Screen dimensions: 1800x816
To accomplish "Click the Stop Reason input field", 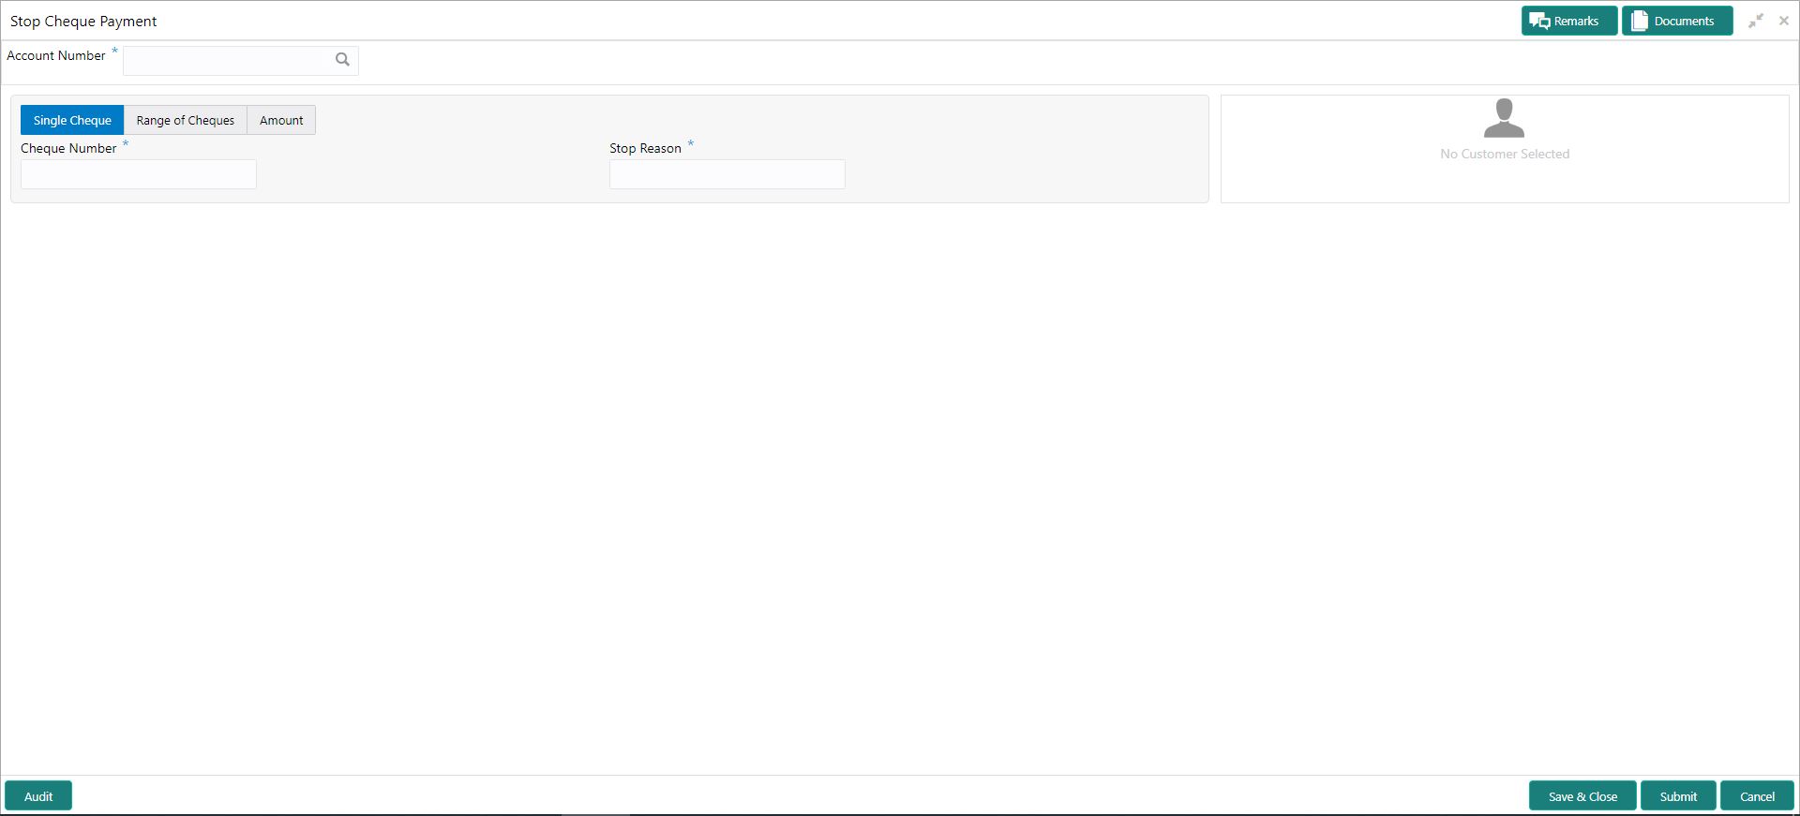I will coord(727,174).
